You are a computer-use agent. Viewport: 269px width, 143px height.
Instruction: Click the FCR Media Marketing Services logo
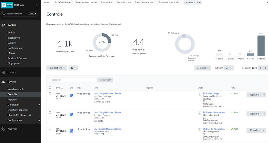click(x=7, y=5)
